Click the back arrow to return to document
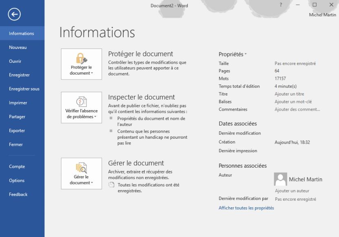 click(x=14, y=15)
